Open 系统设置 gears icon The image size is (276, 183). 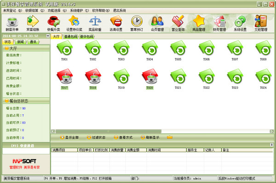(240, 23)
